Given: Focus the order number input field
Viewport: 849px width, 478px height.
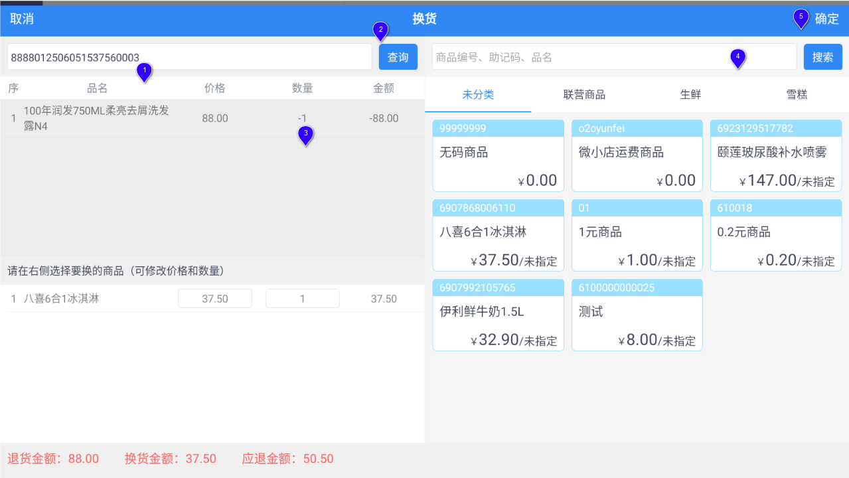Looking at the screenshot, I should 189,57.
